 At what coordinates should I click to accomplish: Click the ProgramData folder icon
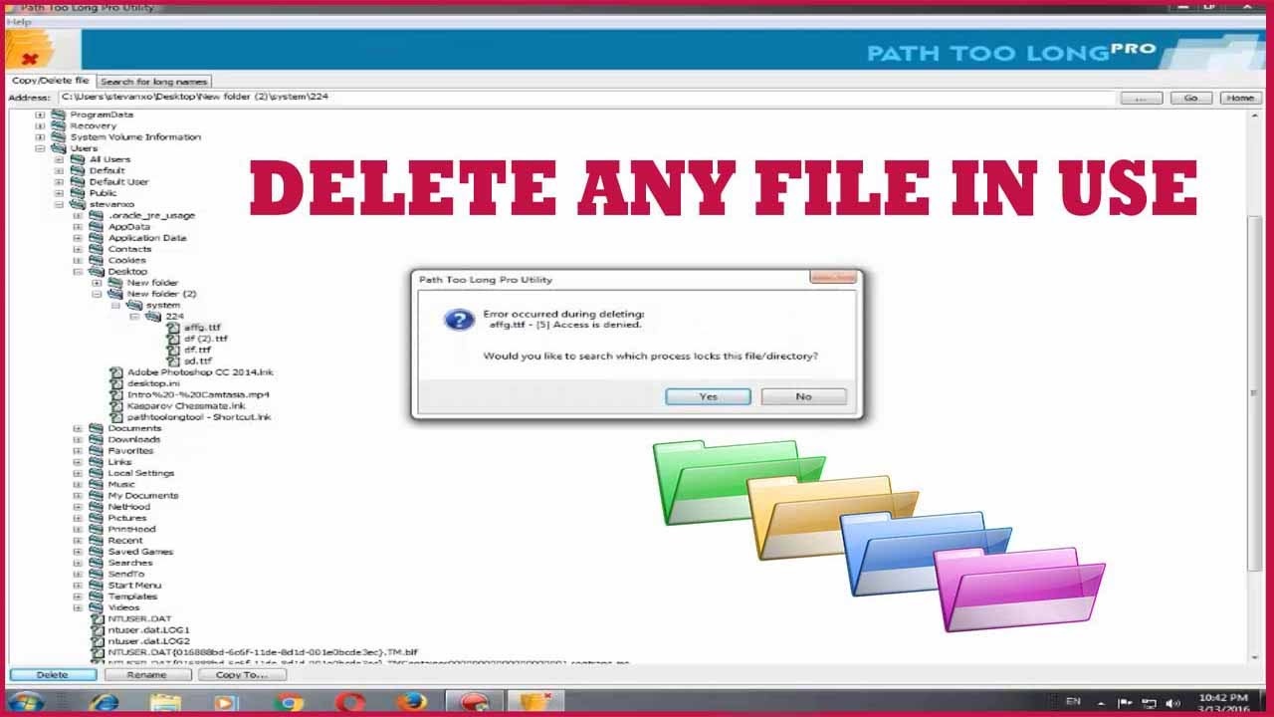[x=59, y=115]
